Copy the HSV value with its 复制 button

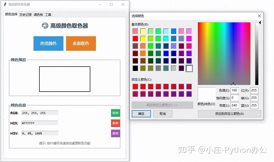pos(115,133)
